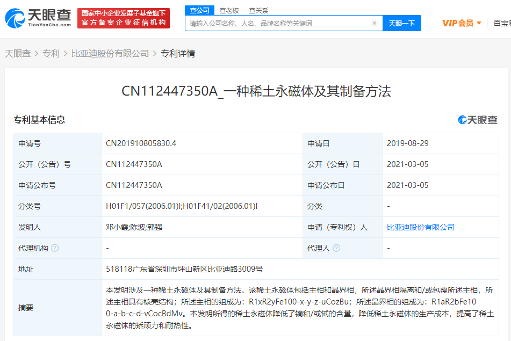Switch to the 查公司 tab
Screen dimensions: 511x341
199,10
